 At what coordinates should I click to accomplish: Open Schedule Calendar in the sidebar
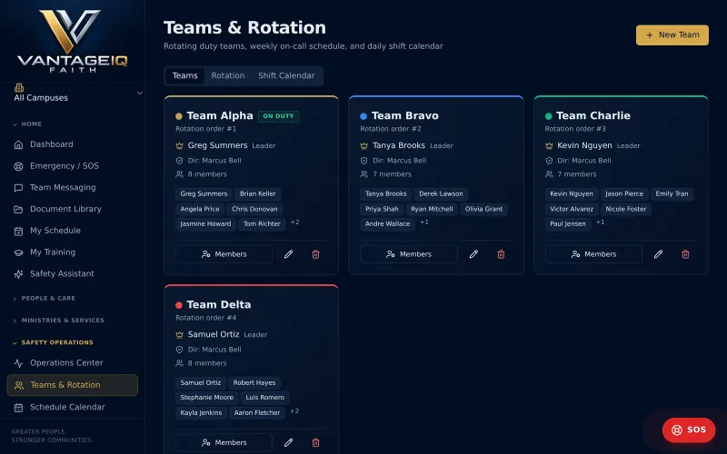73,407
